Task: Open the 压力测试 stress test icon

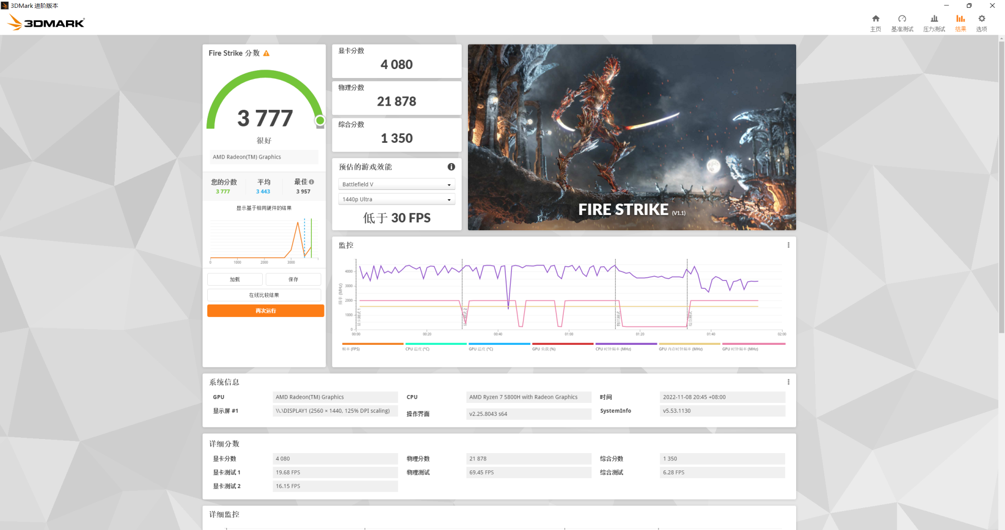Action: [x=934, y=19]
